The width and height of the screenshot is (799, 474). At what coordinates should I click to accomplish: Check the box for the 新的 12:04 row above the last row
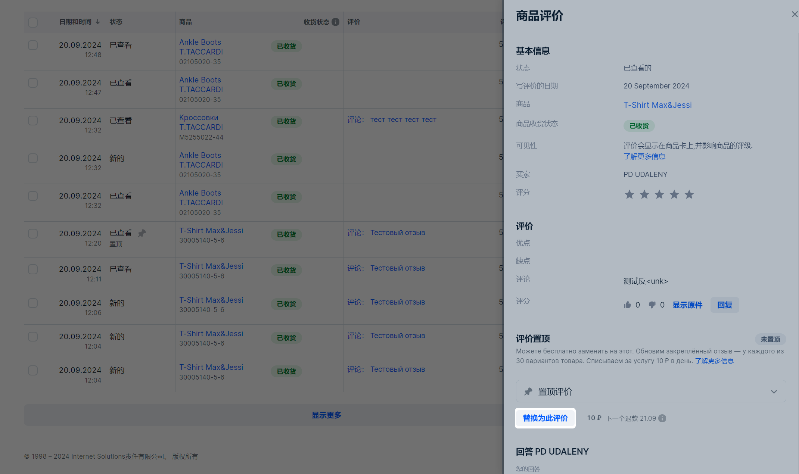pyautogui.click(x=33, y=337)
